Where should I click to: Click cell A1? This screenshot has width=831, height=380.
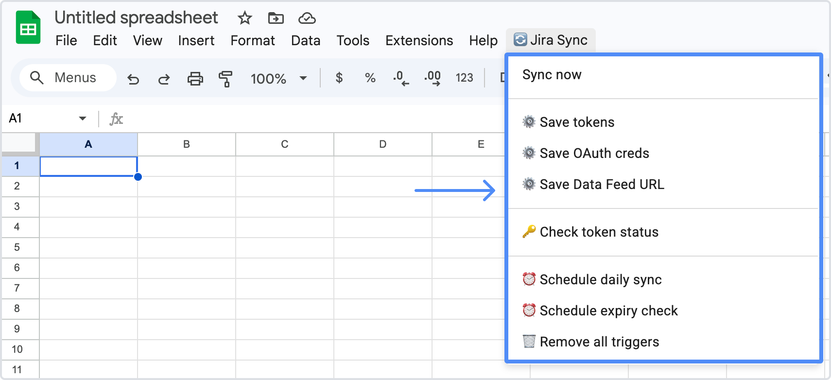[88, 166]
